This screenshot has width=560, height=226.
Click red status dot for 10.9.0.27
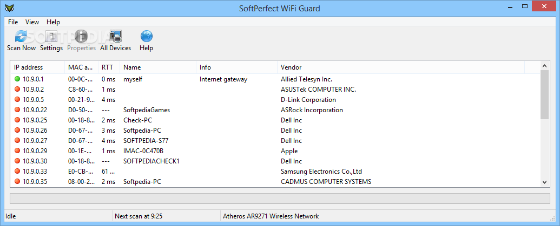[17, 141]
